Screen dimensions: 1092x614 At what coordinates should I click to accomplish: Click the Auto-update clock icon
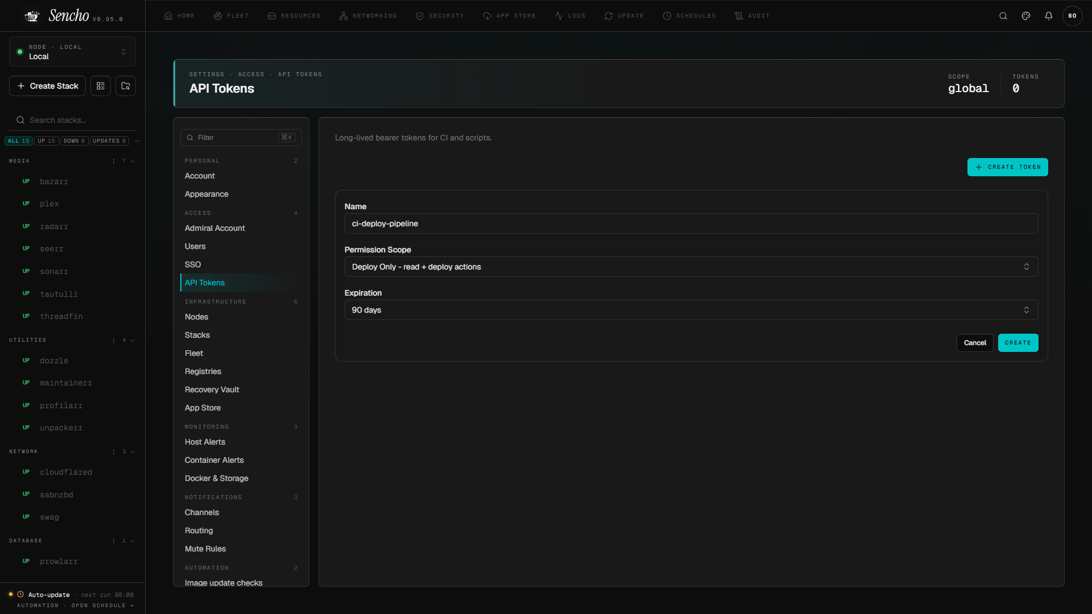20,595
